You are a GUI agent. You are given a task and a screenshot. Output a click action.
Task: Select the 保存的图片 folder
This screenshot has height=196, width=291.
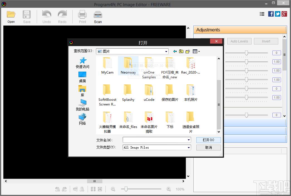point(170,93)
